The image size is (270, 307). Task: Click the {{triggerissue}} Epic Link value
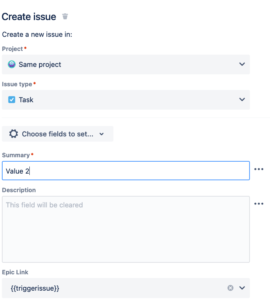[35, 288]
